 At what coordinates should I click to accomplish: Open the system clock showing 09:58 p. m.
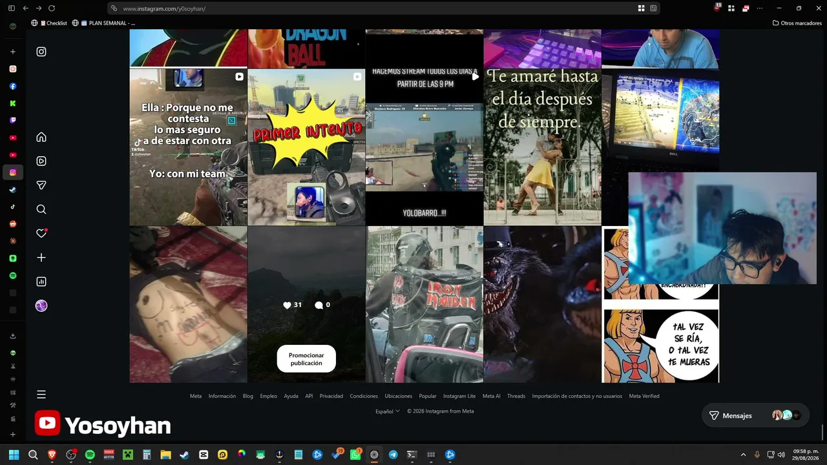click(x=806, y=455)
